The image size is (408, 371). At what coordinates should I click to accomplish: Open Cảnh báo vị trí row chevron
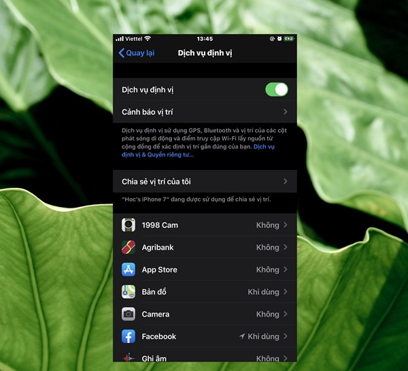tap(286, 112)
